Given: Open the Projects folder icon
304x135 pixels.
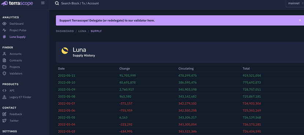Looking at the screenshot, I should 4,67.
